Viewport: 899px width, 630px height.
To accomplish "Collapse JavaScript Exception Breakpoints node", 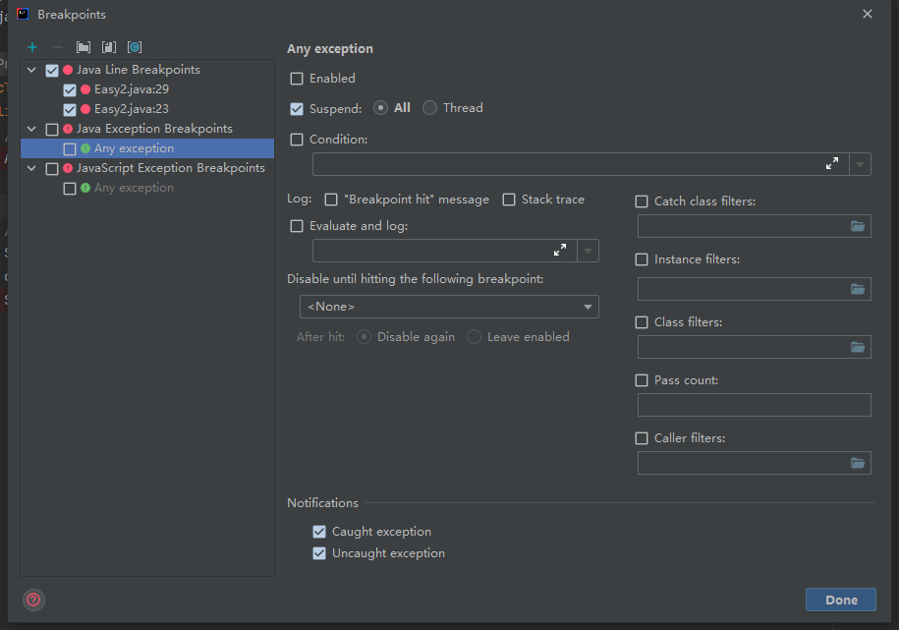I will point(32,168).
